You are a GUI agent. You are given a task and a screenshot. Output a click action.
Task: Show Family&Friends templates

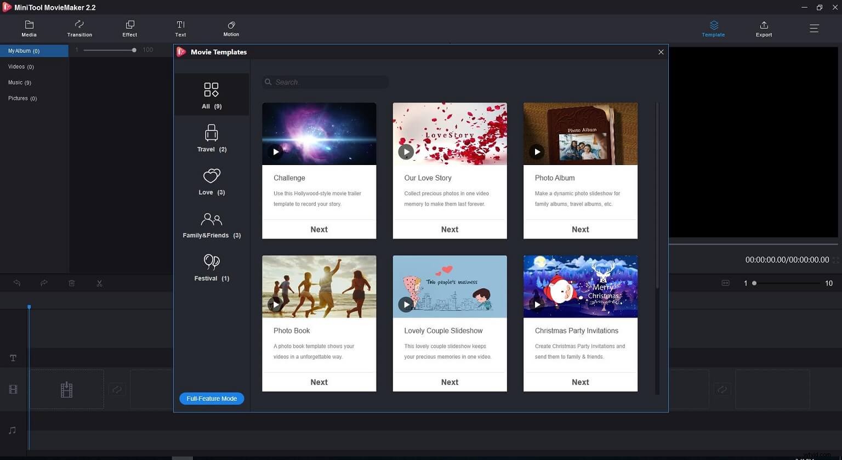(212, 225)
